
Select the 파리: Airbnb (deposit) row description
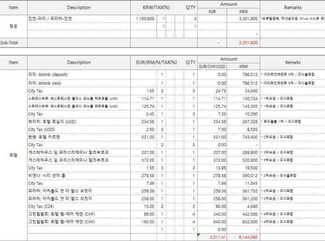pyautogui.click(x=79, y=75)
